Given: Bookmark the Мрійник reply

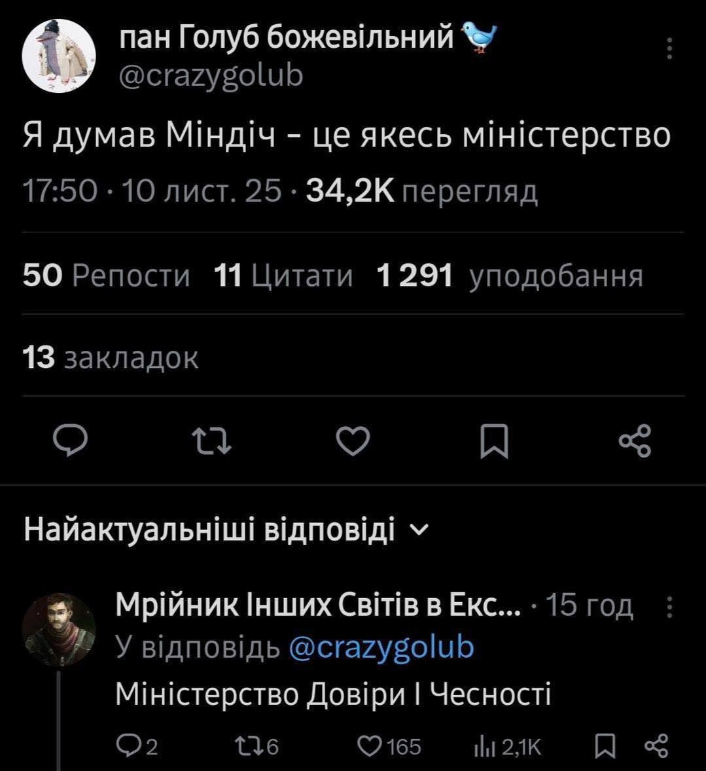Looking at the screenshot, I should click(605, 746).
